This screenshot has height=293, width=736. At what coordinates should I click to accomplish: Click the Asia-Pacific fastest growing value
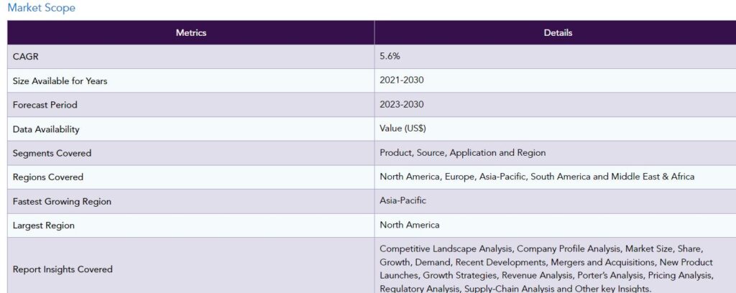402,200
